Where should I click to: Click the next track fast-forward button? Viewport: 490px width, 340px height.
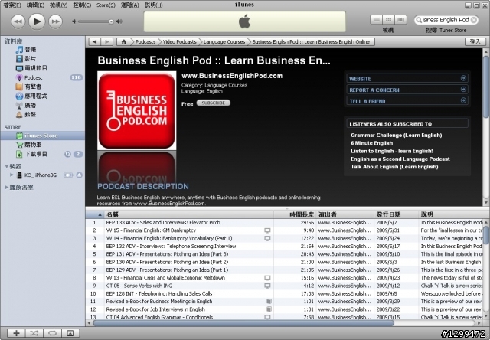55,21
